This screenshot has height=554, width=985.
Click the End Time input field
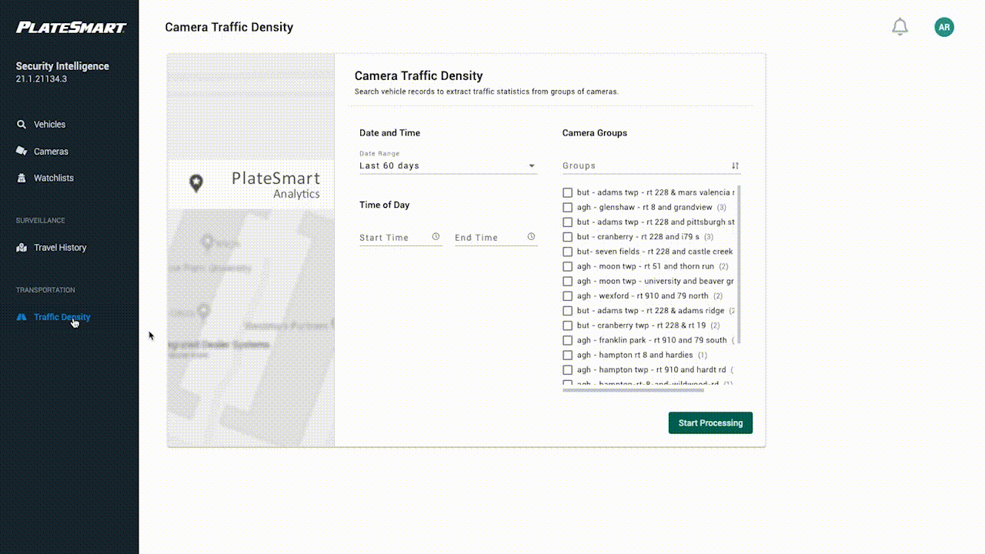pos(496,238)
